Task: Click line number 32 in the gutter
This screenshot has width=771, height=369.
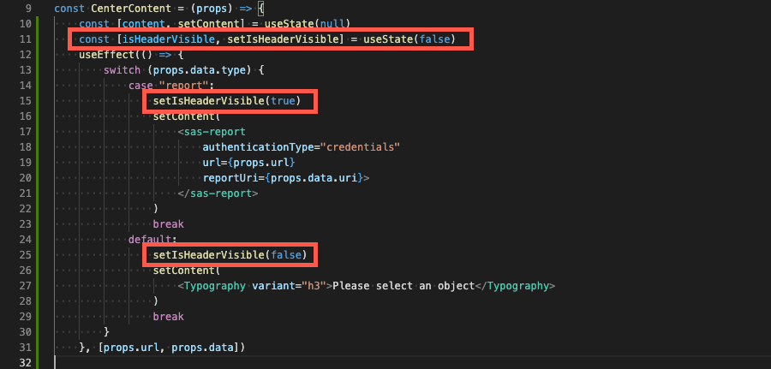Action: pos(27,363)
